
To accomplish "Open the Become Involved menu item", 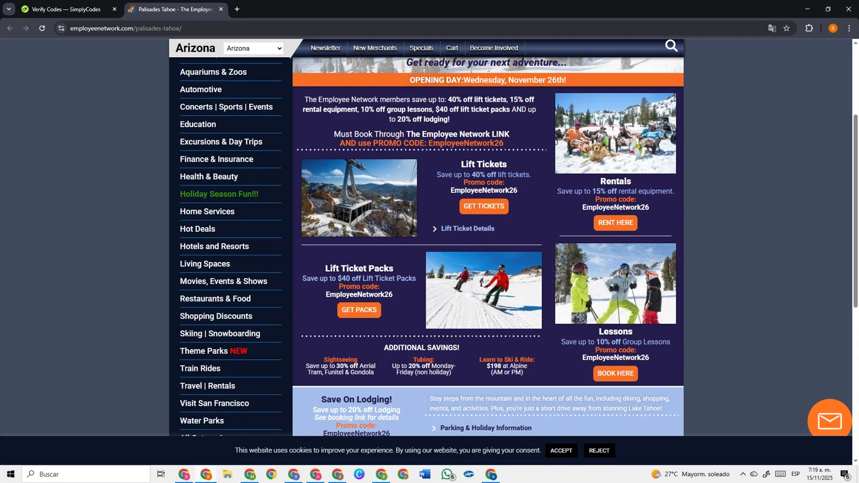I will click(494, 48).
